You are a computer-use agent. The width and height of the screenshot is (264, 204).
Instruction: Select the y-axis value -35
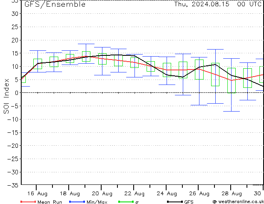[13, 185]
